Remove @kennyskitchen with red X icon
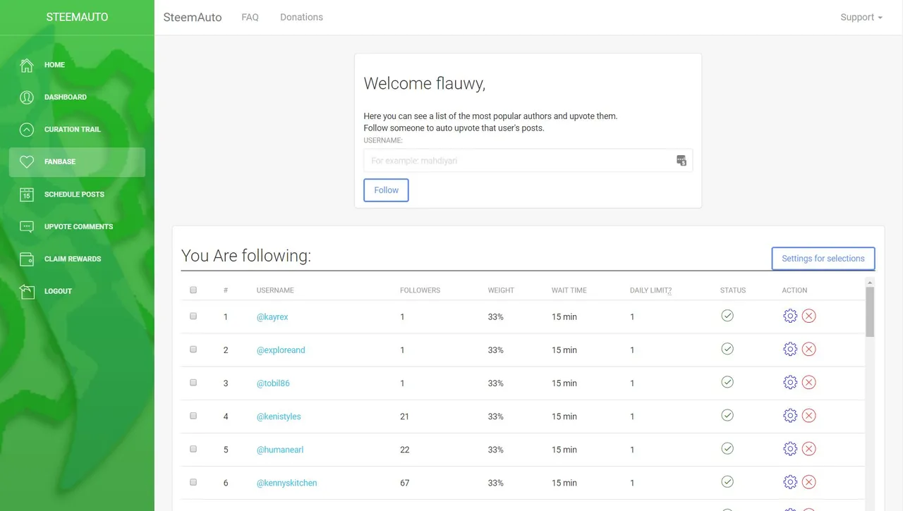The width and height of the screenshot is (903, 511). click(809, 482)
